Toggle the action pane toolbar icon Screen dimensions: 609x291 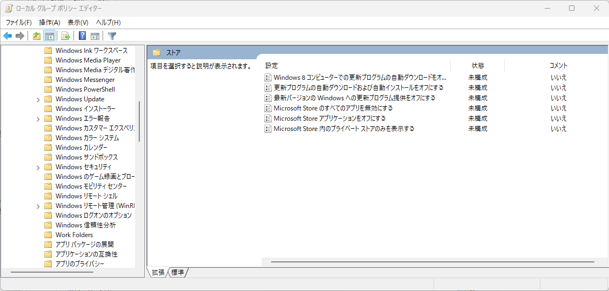[95, 36]
